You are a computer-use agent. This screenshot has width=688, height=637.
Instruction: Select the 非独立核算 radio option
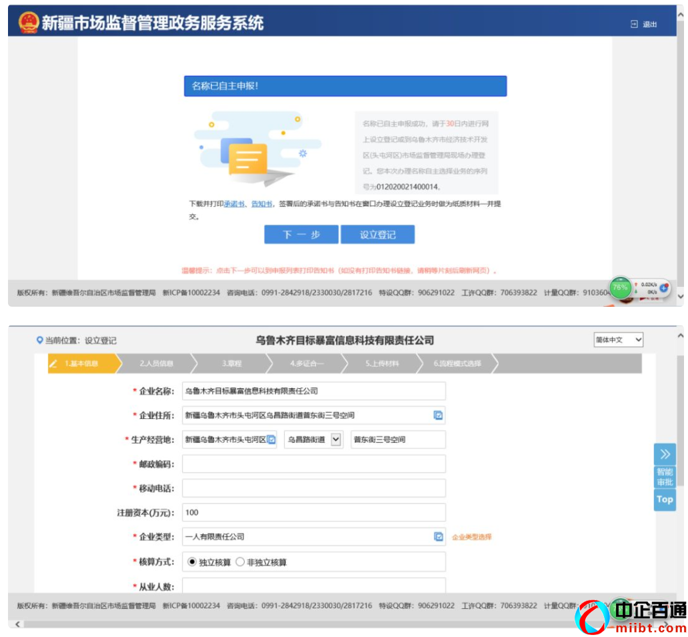(239, 560)
